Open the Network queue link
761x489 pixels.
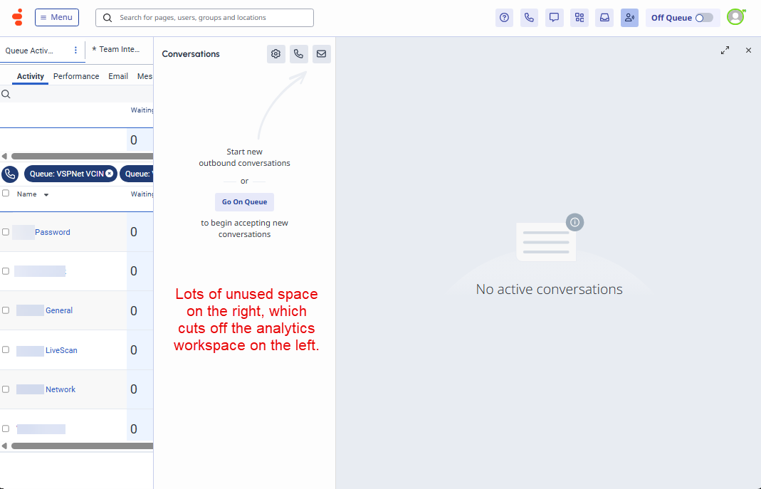click(x=61, y=389)
